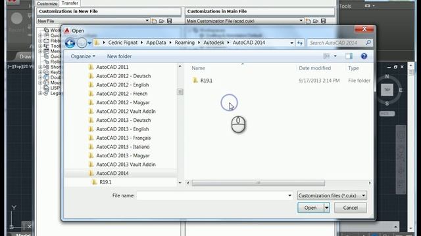Sort by Date modified column header
The height and width of the screenshot is (236, 421).
tap(314, 68)
